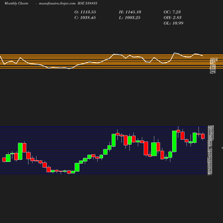Viewport: 223px width, 223px height.
Task: Click the tallest green candle near the right
Action: tap(174, 141)
